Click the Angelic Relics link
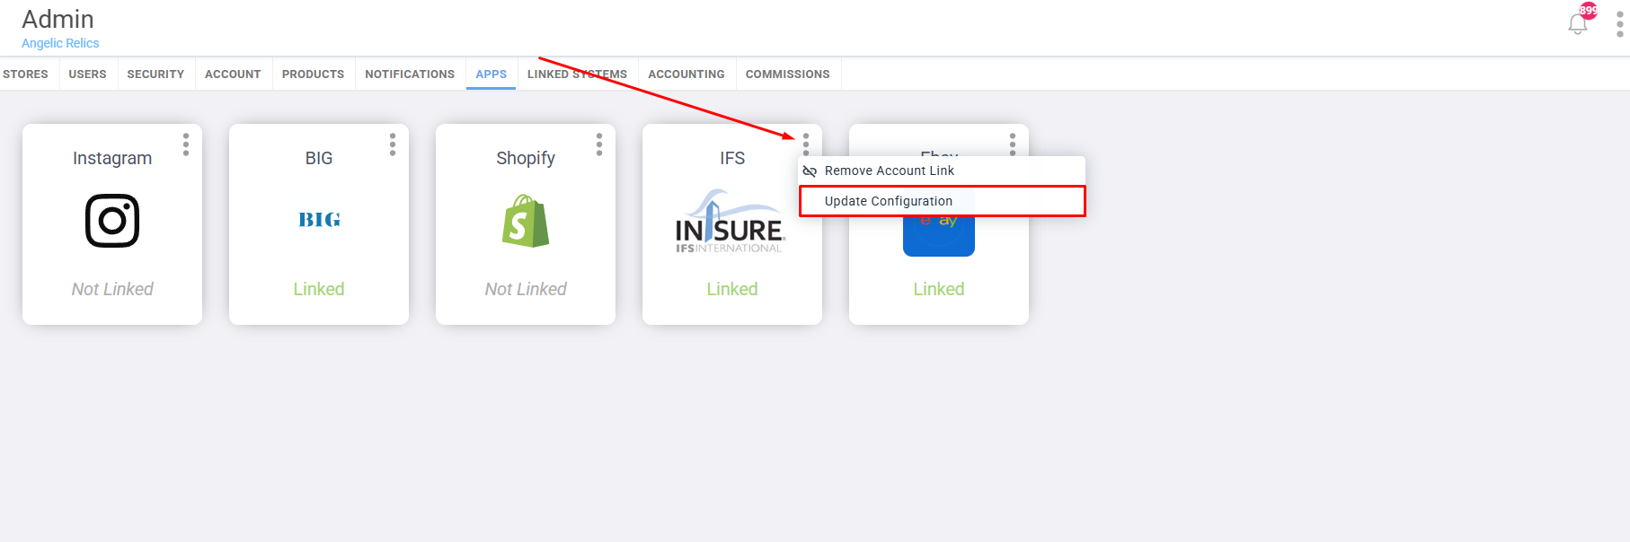1630x542 pixels. pos(60,43)
